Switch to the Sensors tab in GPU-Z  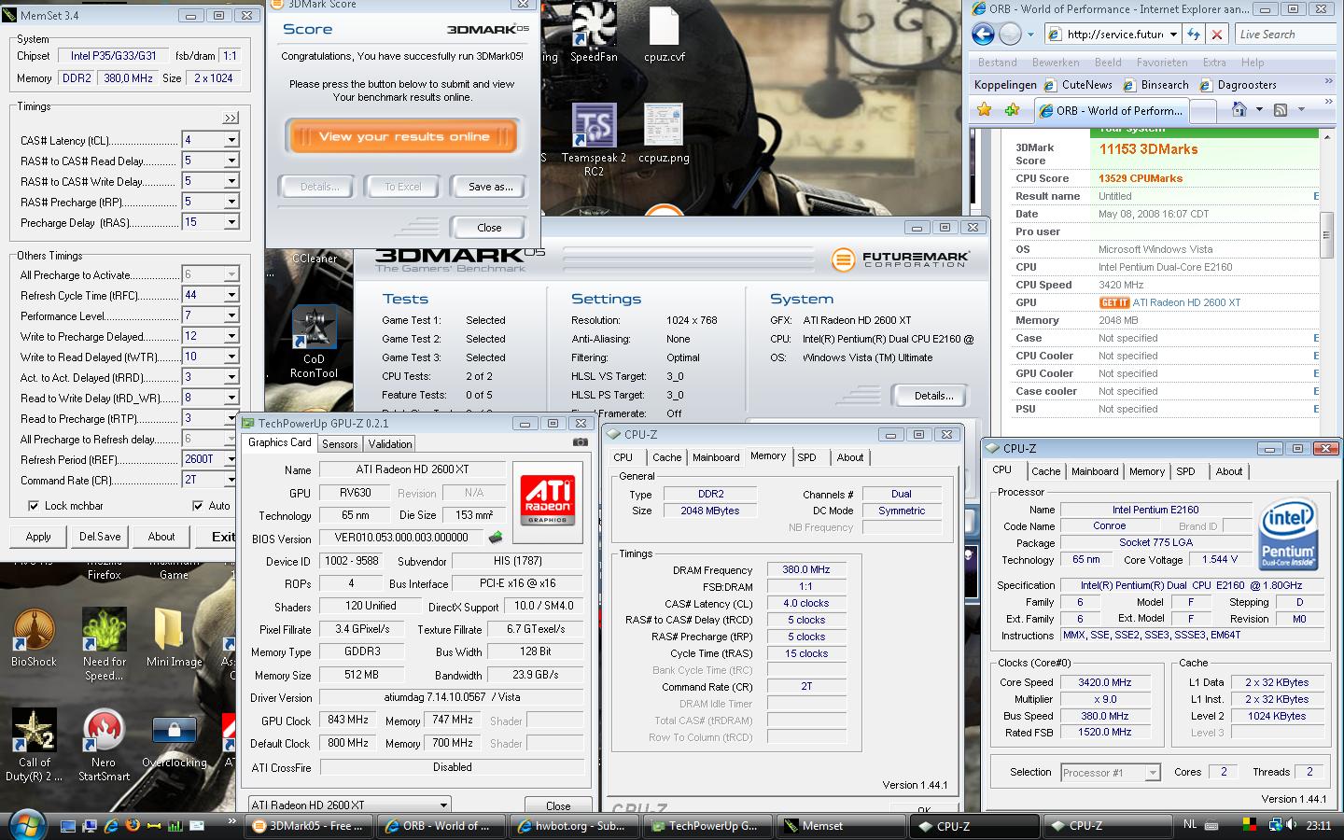point(340,444)
